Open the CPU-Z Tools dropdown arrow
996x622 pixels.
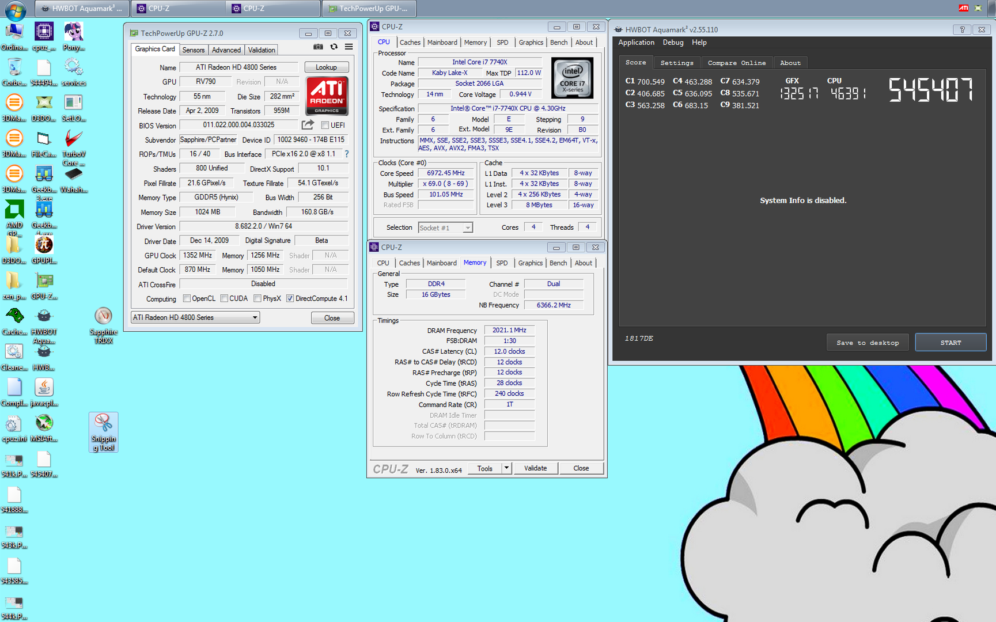506,468
